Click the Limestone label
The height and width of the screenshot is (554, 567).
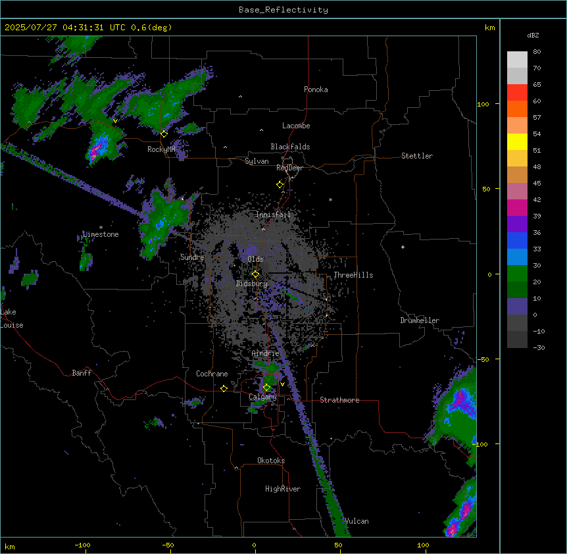tap(101, 234)
